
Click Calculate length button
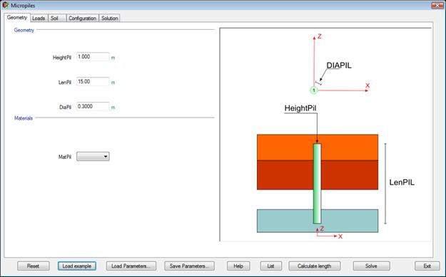(x=314, y=266)
